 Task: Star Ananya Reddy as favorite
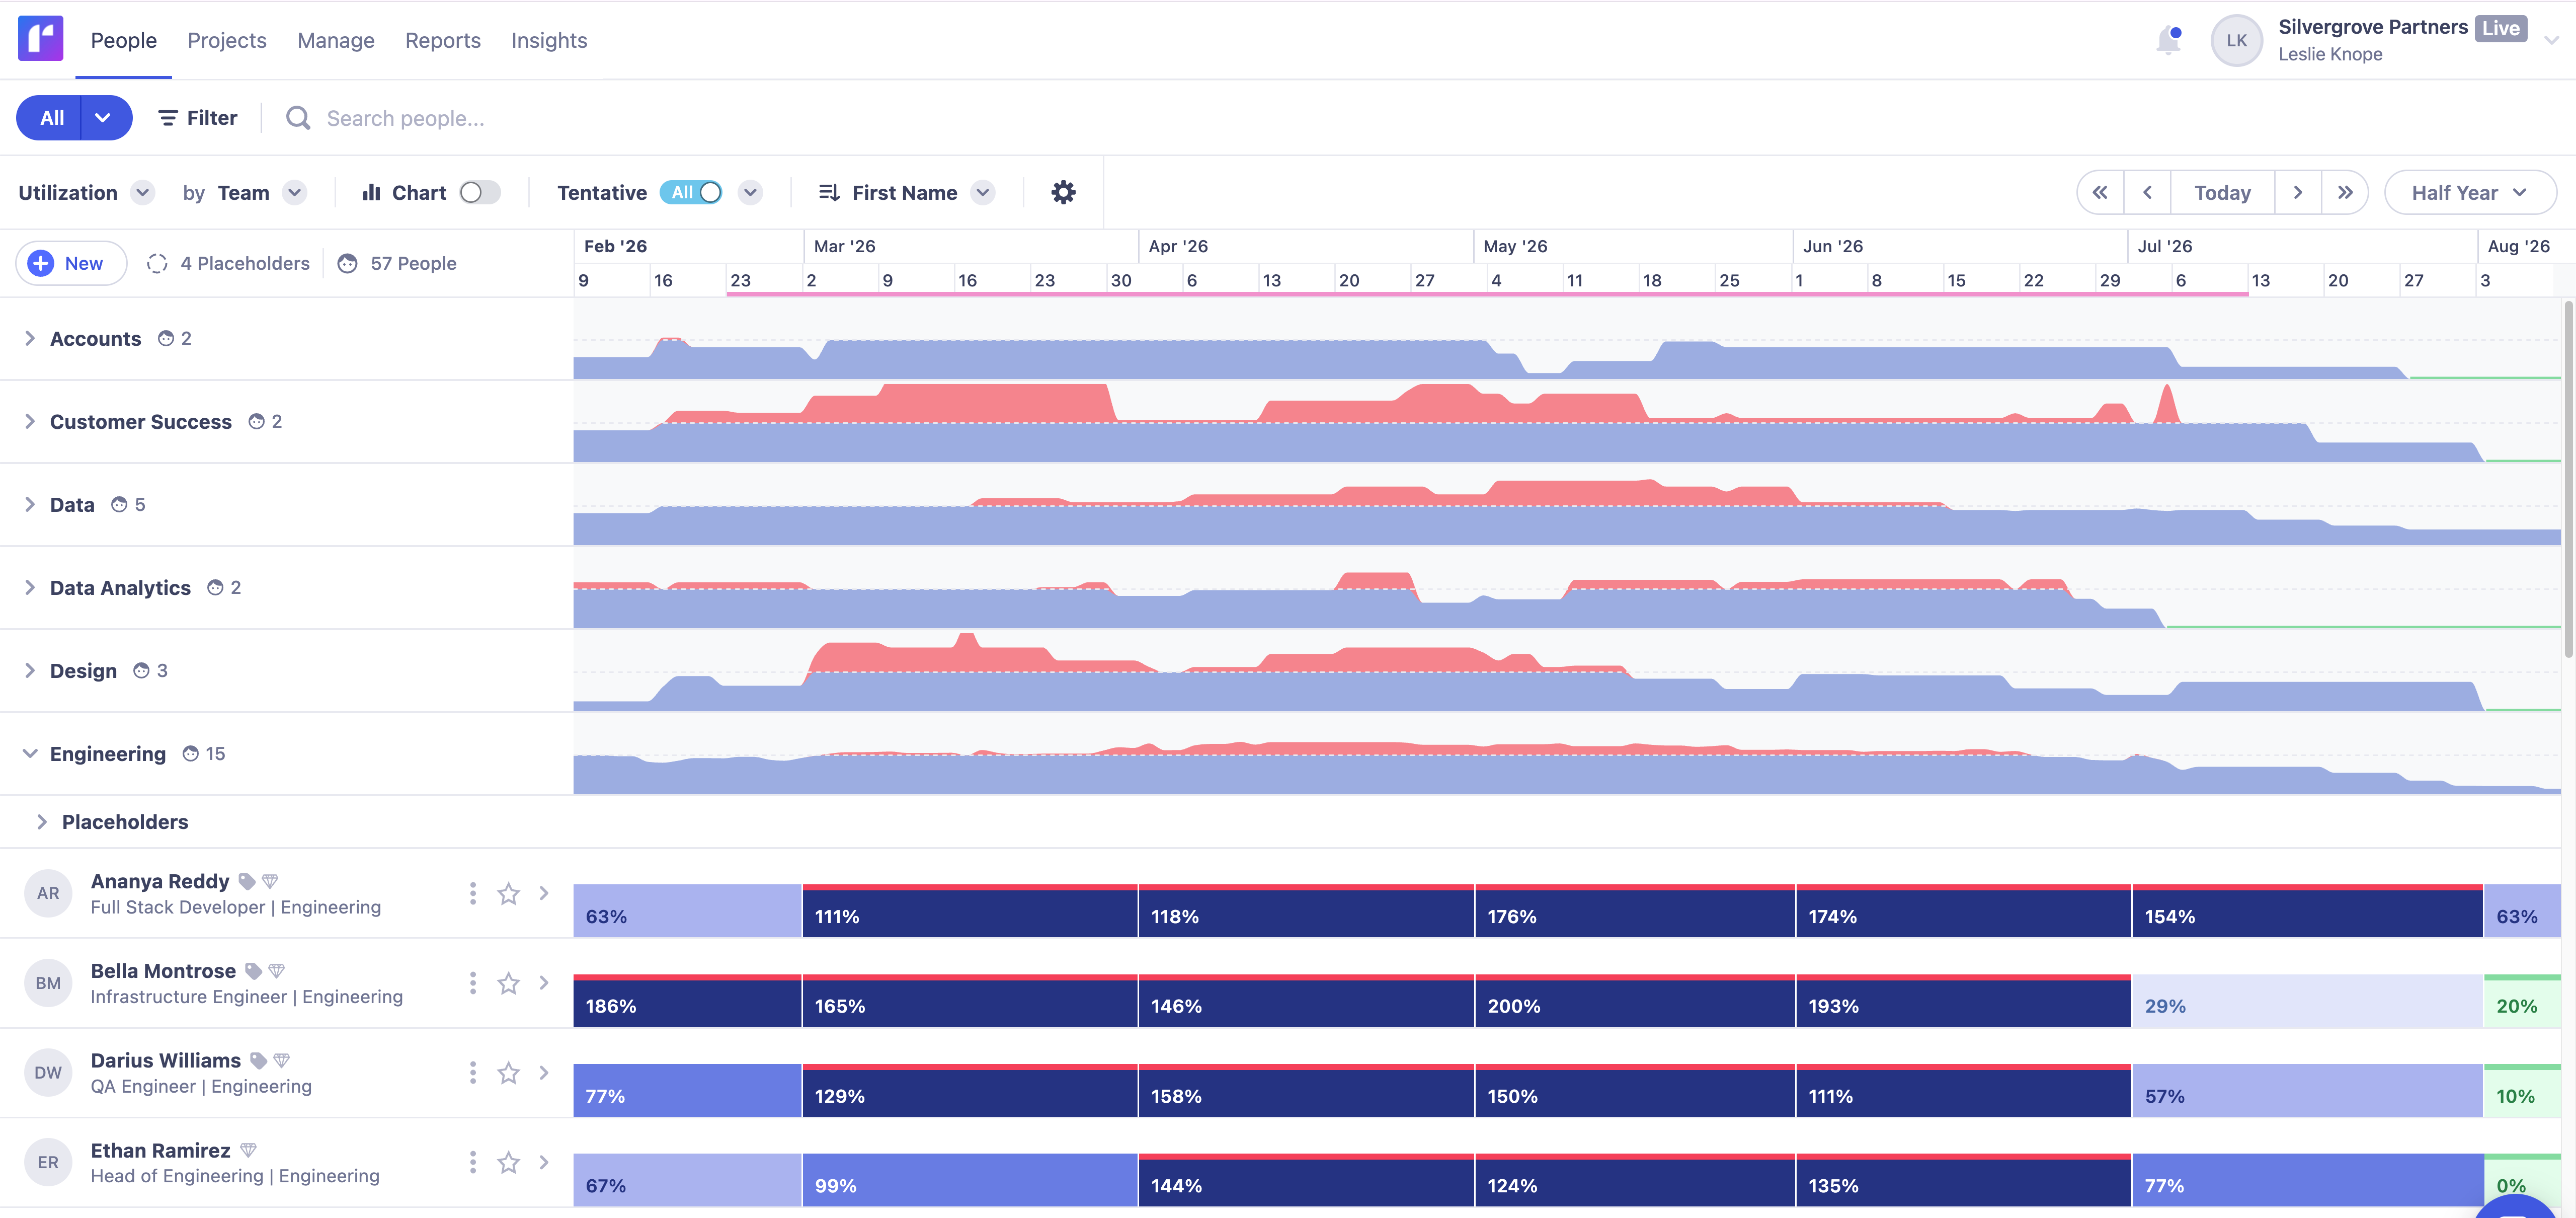tap(508, 893)
